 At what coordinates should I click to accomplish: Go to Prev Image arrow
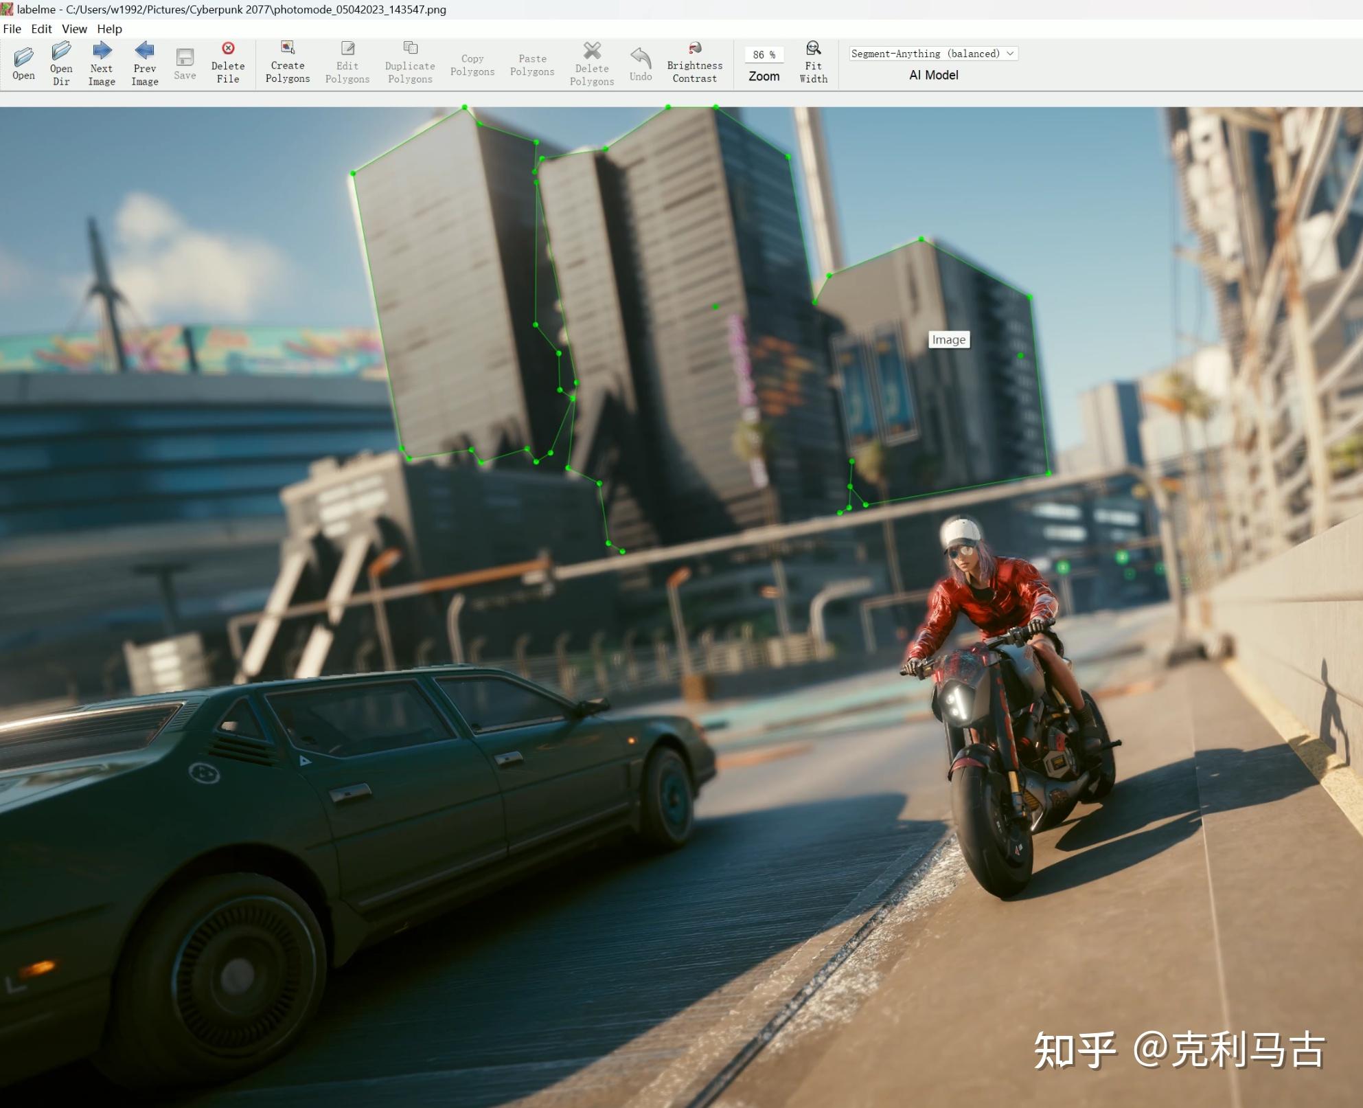coord(144,51)
